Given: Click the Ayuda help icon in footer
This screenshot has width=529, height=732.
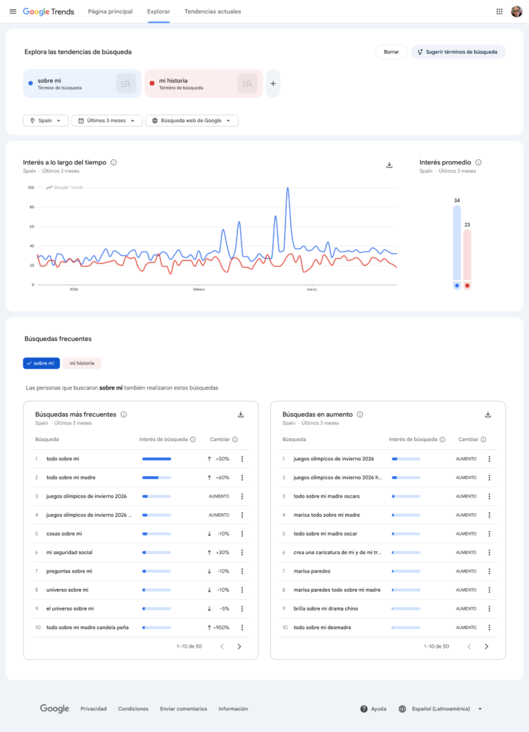Looking at the screenshot, I should pos(364,708).
